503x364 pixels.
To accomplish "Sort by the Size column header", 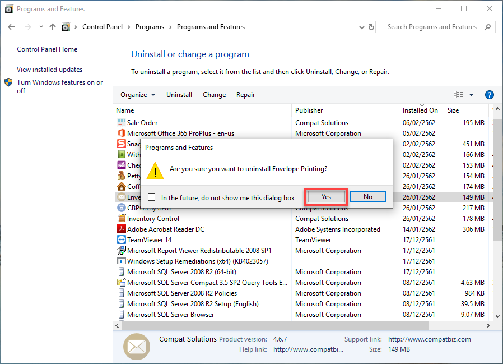I will point(467,110).
